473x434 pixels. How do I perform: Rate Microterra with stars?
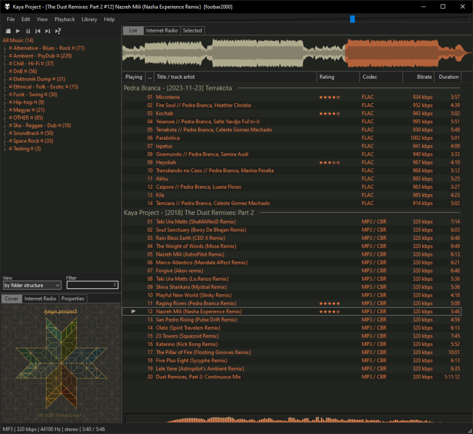329,97
